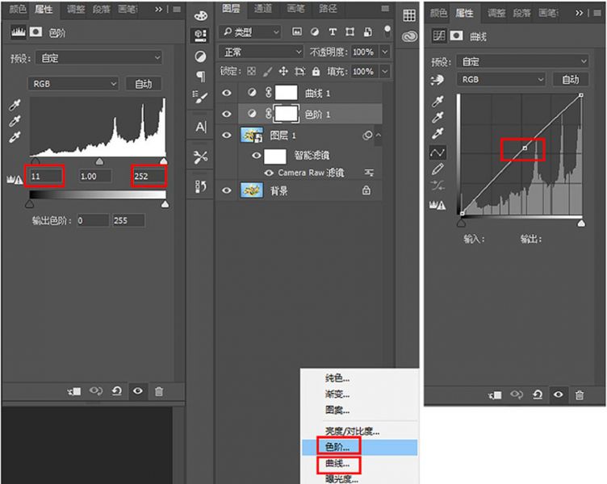Screen dimensions: 607x484
Task: Toggle visibility of Camera Raw 滤镜
Action: [x=269, y=173]
